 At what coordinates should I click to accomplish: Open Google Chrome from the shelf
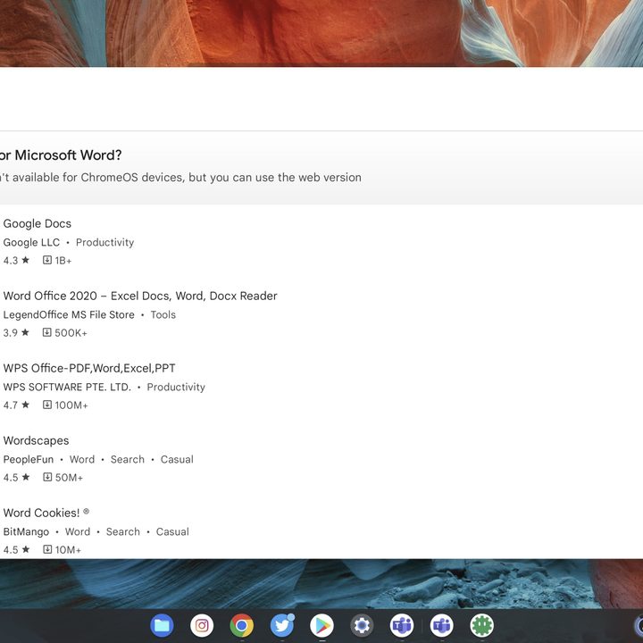[x=241, y=625]
